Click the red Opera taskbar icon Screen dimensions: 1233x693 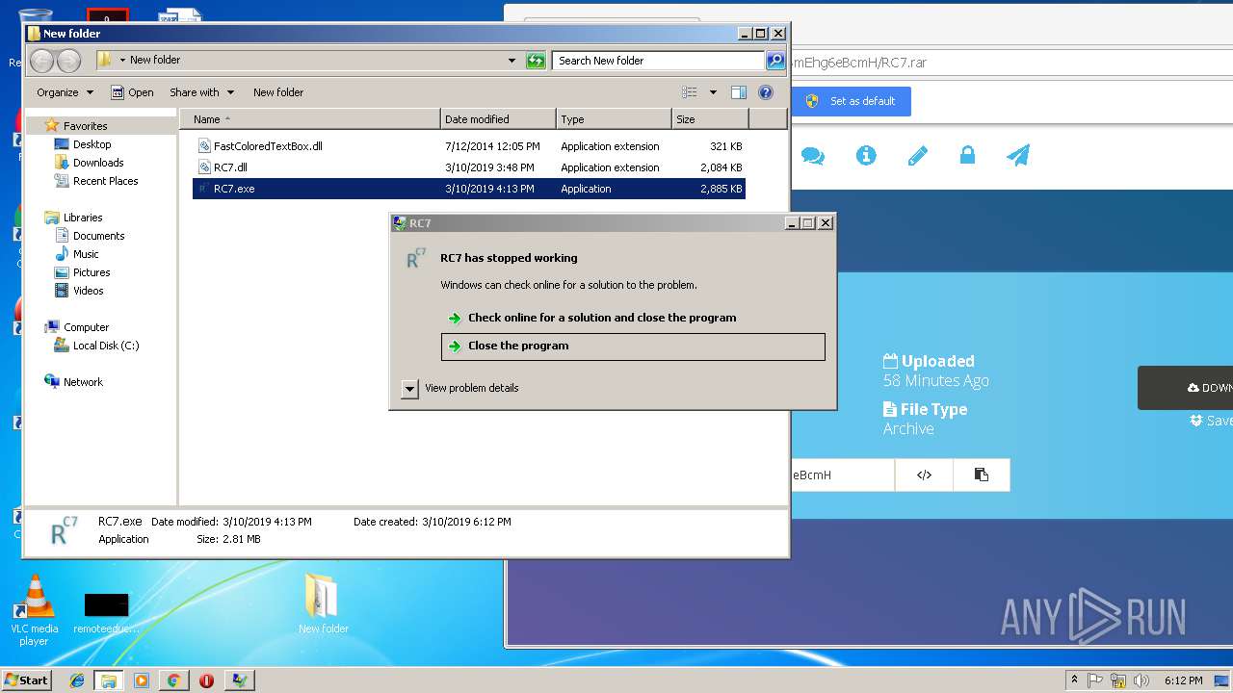pyautogui.click(x=206, y=680)
